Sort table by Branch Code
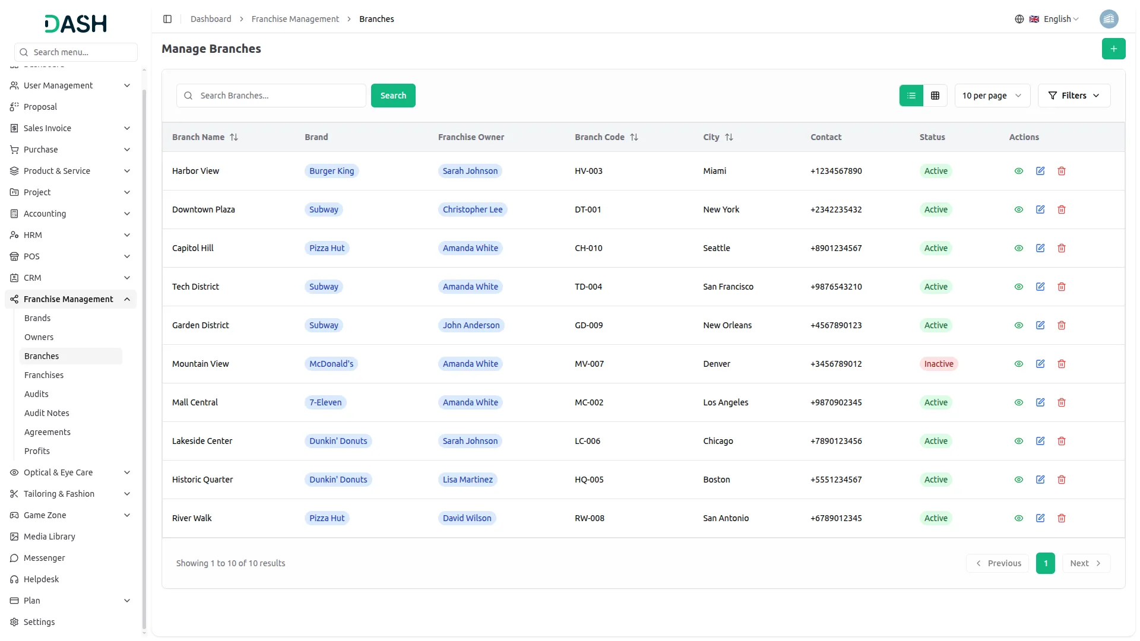Viewport: 1140px width, 641px height. click(x=606, y=137)
